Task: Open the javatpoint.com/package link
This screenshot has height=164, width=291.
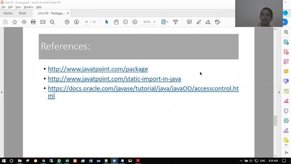Action: coord(98,69)
